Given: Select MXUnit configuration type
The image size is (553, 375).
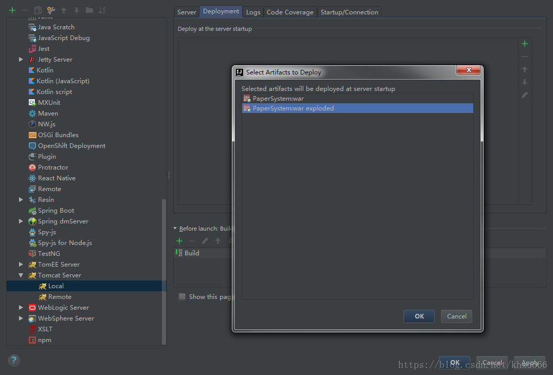Looking at the screenshot, I should point(49,103).
